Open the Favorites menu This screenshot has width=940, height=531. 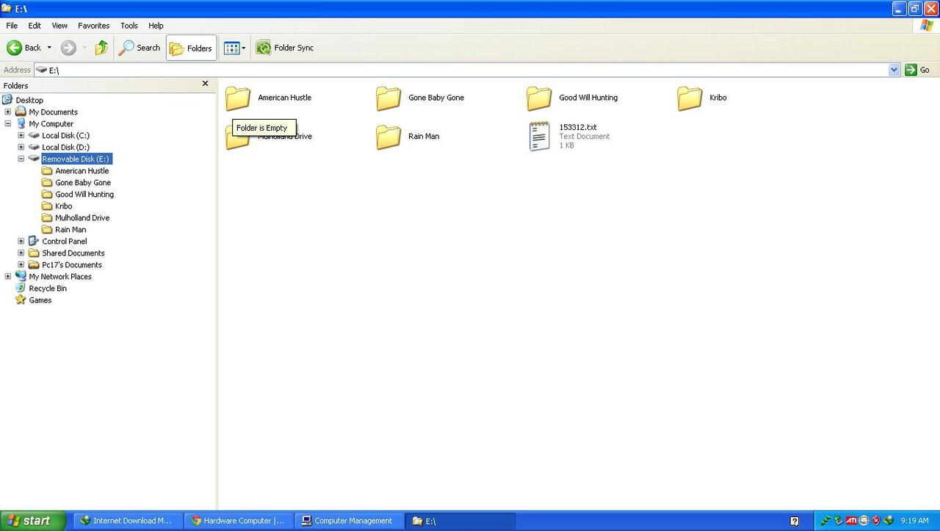pos(94,26)
